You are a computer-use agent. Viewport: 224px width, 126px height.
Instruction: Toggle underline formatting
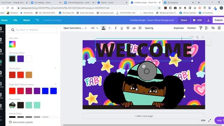click(x=122, y=28)
